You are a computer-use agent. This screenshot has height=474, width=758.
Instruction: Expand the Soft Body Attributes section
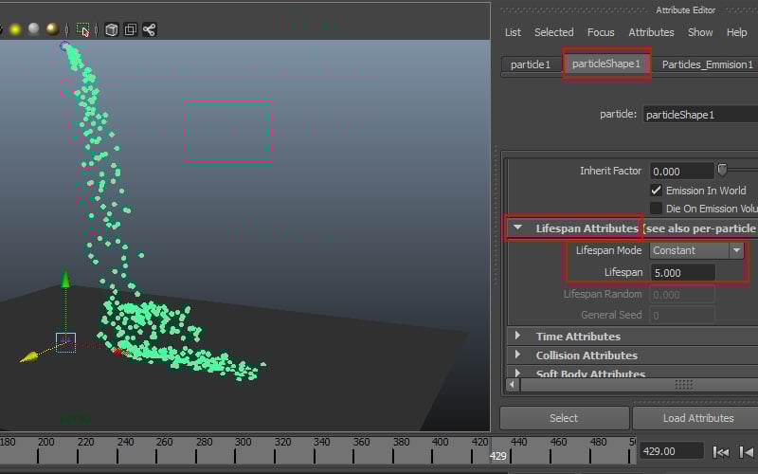pyautogui.click(x=517, y=373)
